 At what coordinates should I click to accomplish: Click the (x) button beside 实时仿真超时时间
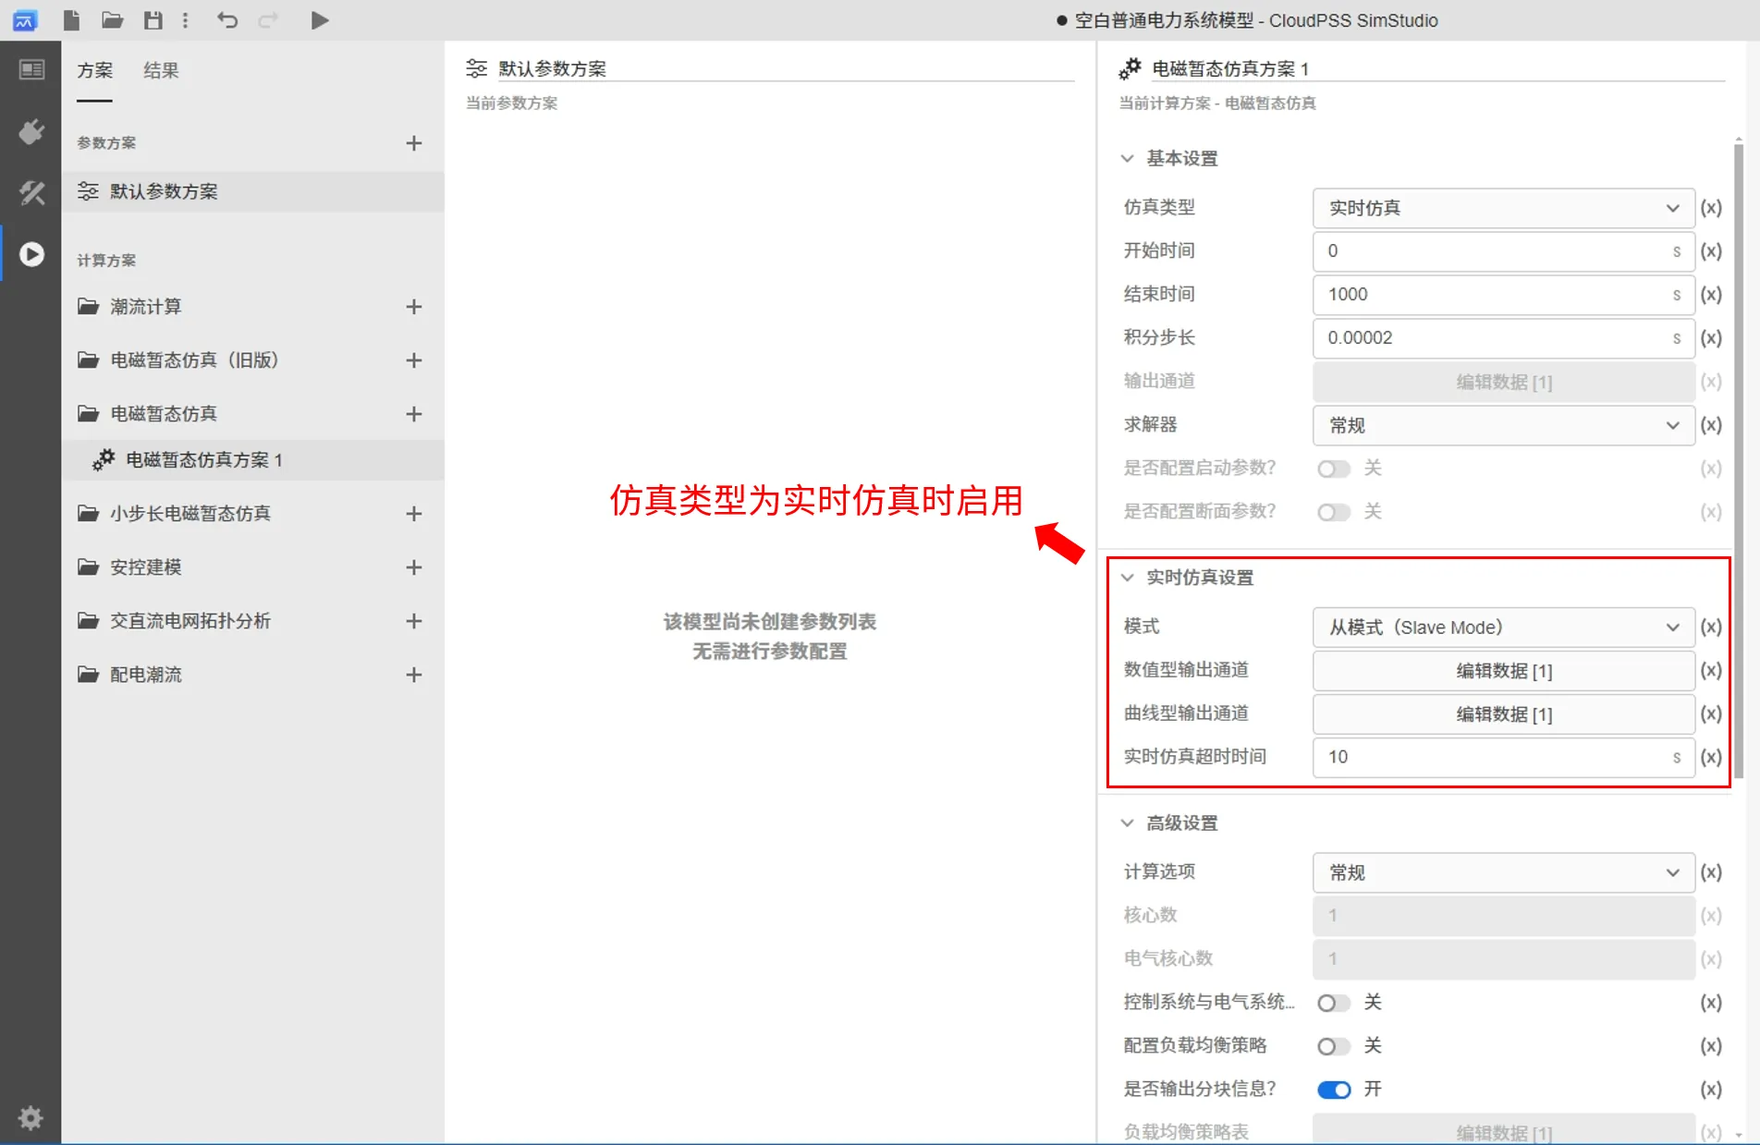(1711, 757)
